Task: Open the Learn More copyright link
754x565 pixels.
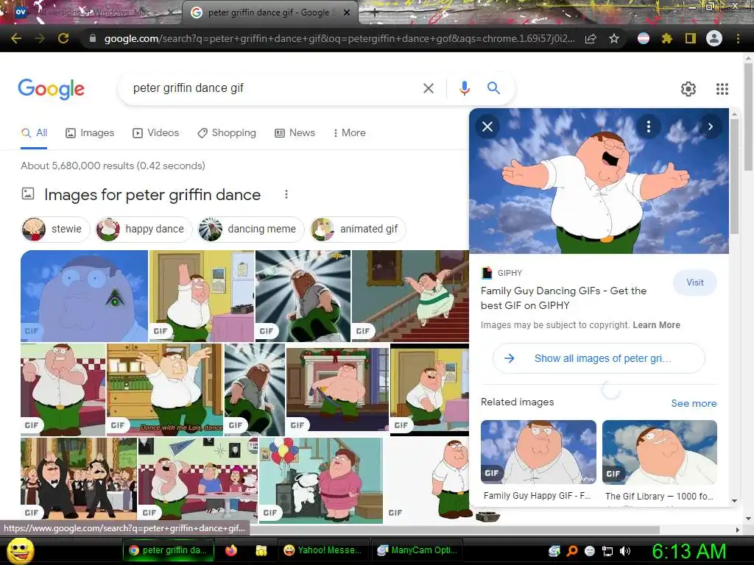Action: (x=656, y=324)
